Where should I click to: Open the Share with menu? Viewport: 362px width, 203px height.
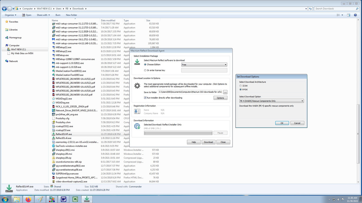(43, 15)
